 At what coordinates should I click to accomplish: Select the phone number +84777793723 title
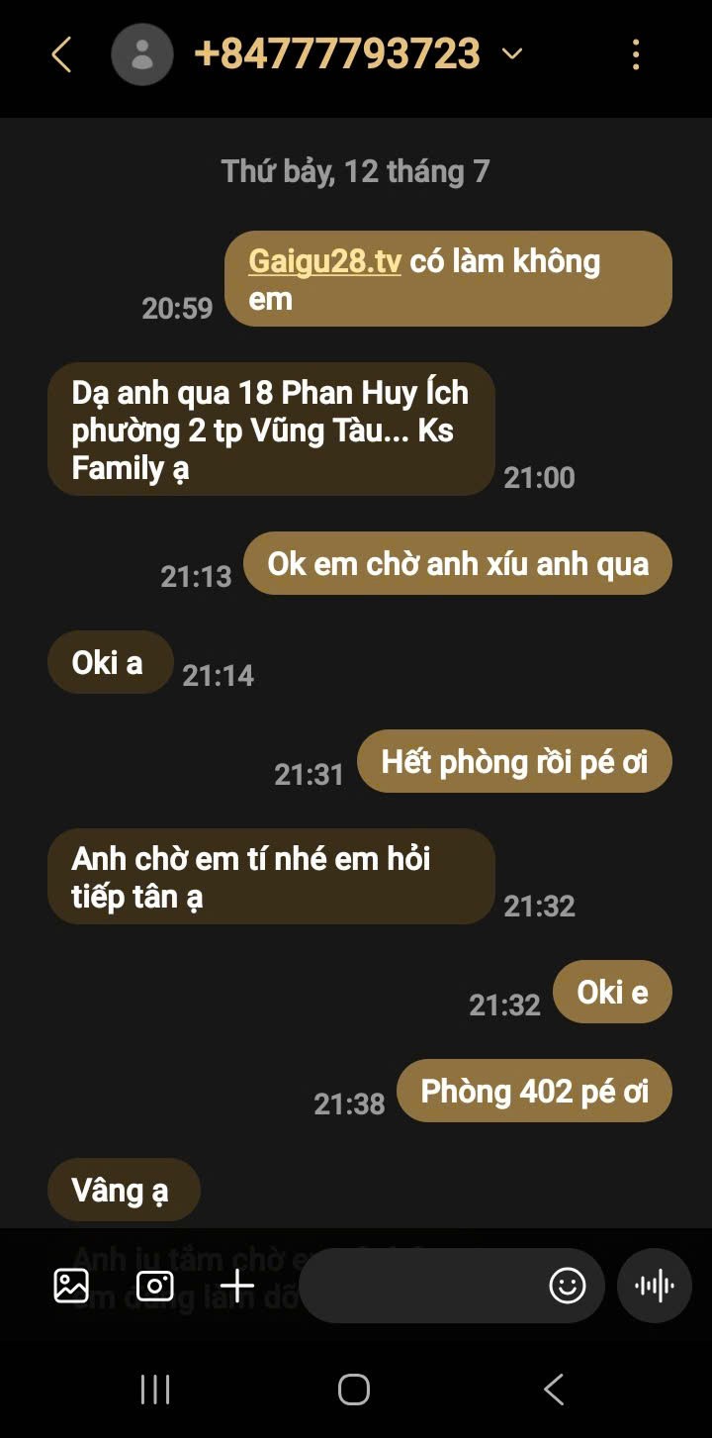coord(337,54)
